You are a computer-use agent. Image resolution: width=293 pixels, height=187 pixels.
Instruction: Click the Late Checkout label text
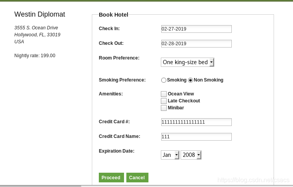pos(184,101)
